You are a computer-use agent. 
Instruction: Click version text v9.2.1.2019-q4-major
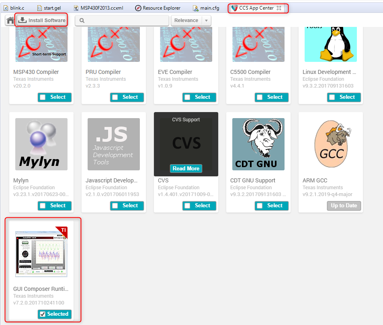click(x=327, y=194)
